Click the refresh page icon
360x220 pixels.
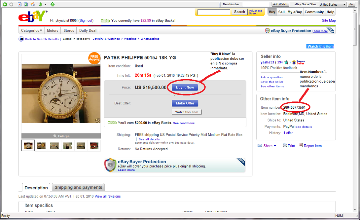coord(26,4)
